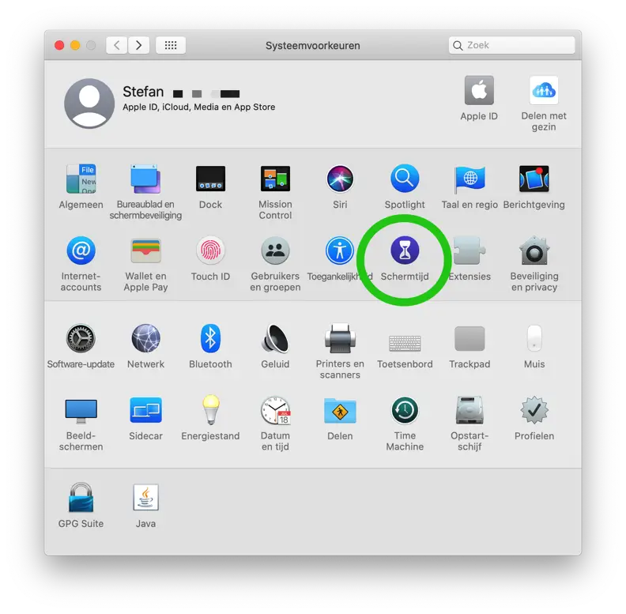Click the 'Apple ID, iCloud, Media en App Store' text
Image resolution: width=626 pixels, height=614 pixels.
[x=199, y=107]
